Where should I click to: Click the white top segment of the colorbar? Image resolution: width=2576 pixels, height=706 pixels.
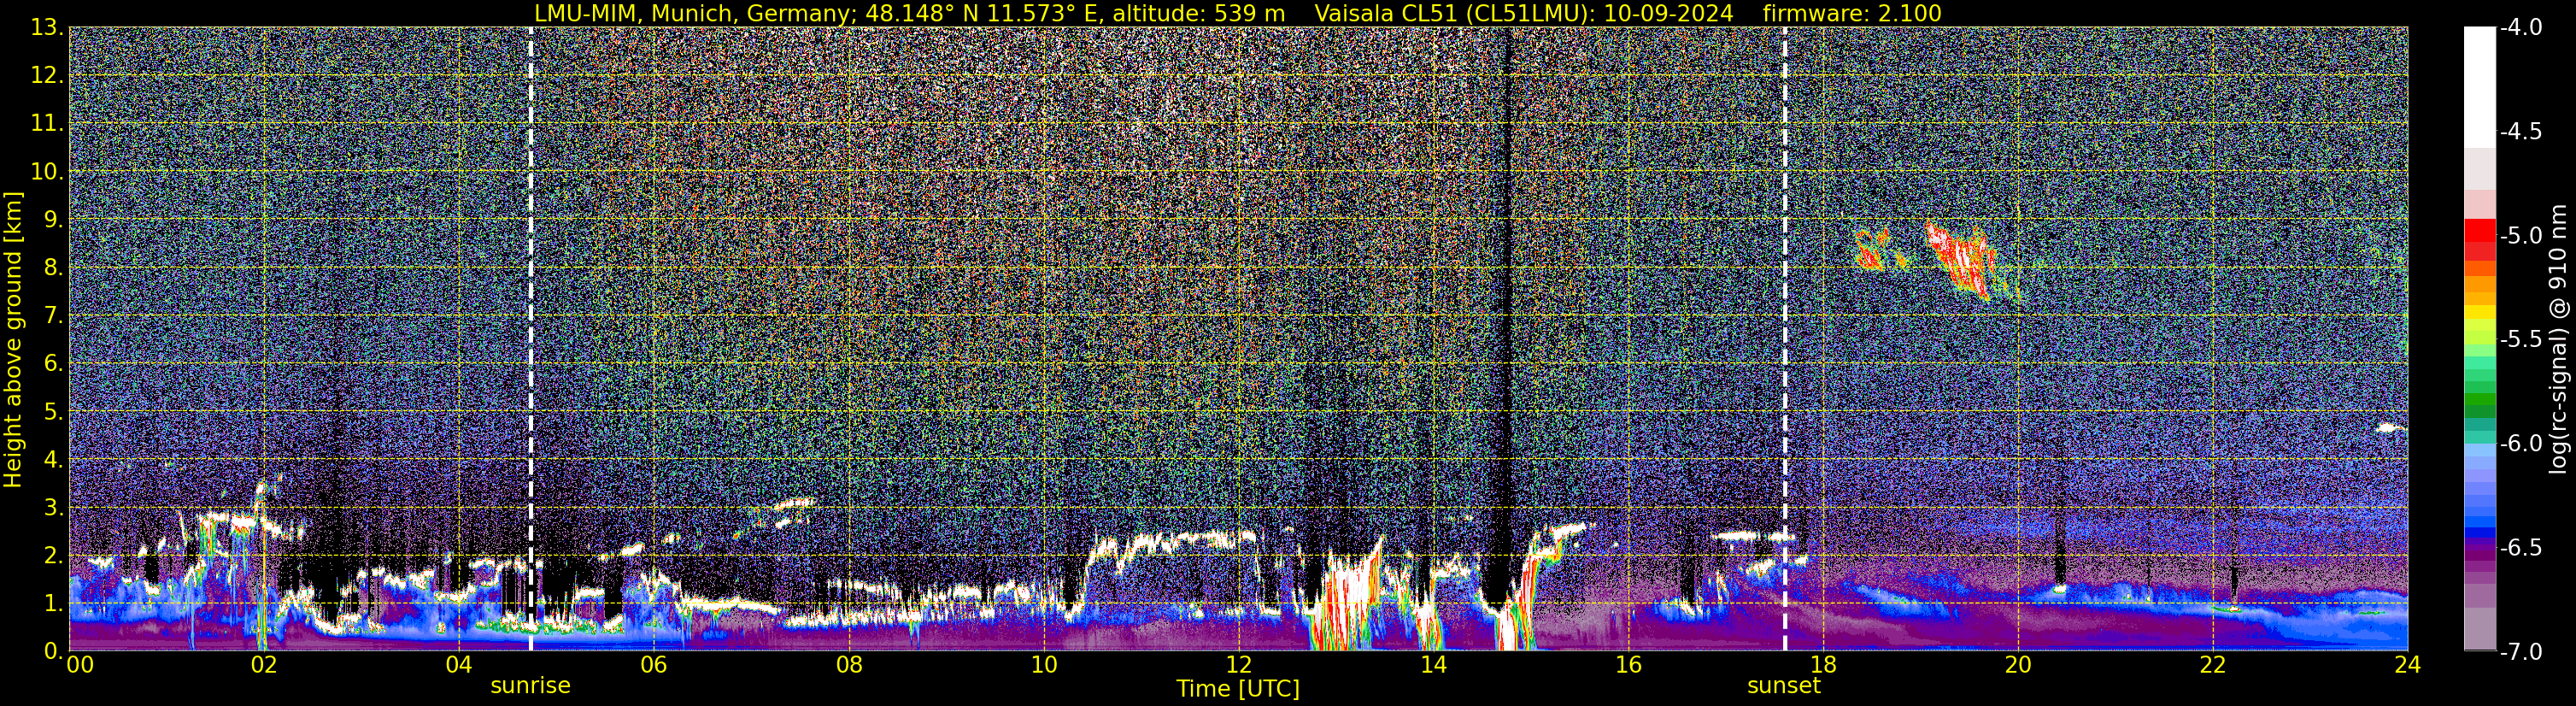pos(2479,87)
